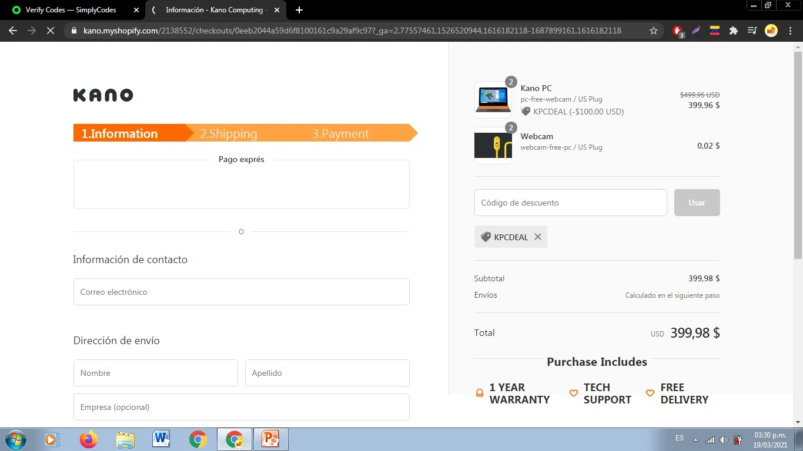
Task: Click the FREE DELIVERY heart icon
Action: coord(650,393)
